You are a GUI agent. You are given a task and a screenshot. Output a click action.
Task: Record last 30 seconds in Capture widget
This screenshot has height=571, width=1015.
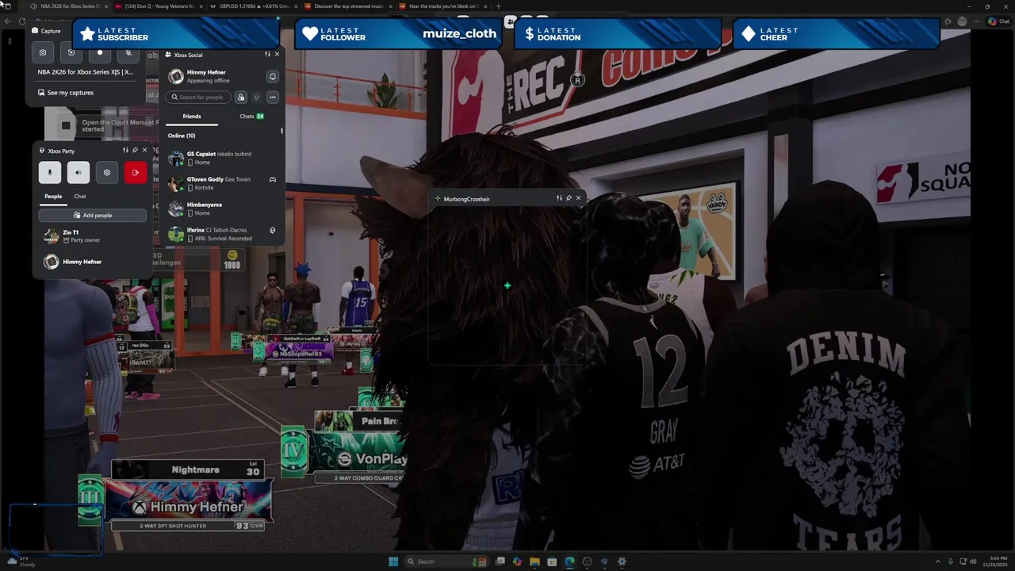[71, 53]
